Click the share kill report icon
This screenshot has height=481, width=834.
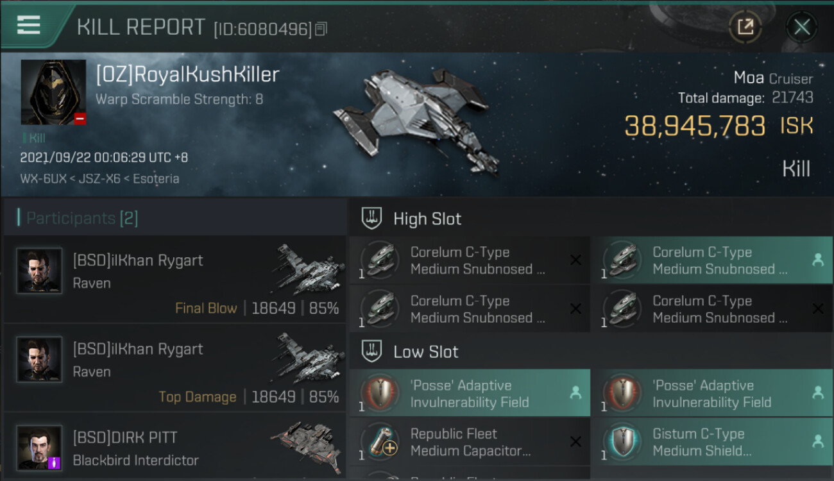pyautogui.click(x=745, y=27)
